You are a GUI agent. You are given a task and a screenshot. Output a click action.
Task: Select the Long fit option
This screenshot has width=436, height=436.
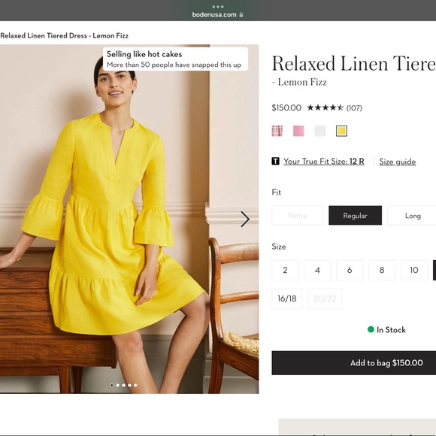click(x=413, y=216)
